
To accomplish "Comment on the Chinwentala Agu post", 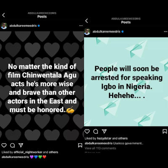I will tap(13, 145).
